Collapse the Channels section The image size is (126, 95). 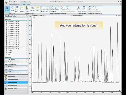coord(5,58)
